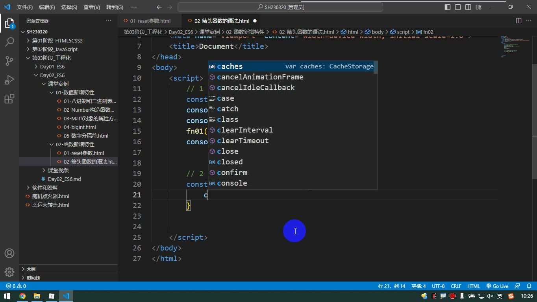
Task: Split the editor to the right
Action: click(519, 21)
